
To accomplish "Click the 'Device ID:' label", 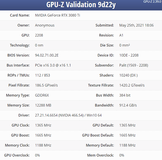I will tap(106, 55).
